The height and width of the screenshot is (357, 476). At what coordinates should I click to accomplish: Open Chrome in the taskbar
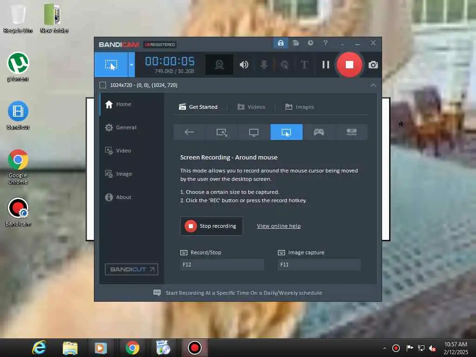point(132,348)
